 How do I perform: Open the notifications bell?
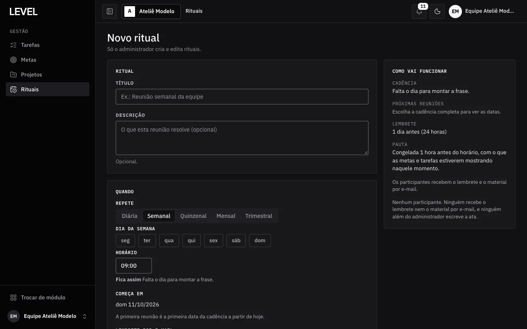(x=419, y=12)
